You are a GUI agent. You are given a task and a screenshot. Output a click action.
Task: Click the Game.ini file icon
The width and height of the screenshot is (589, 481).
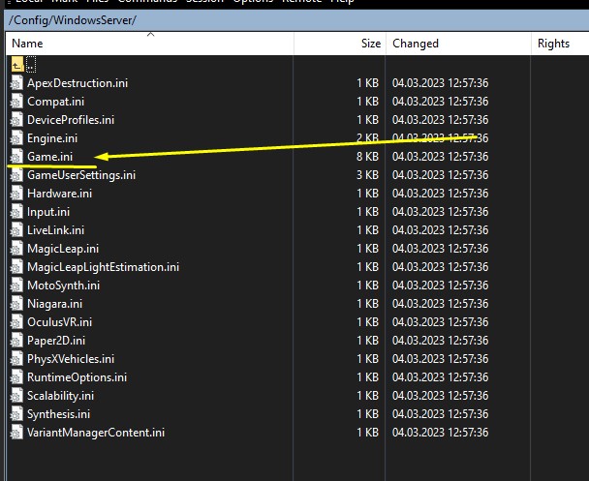pos(15,157)
